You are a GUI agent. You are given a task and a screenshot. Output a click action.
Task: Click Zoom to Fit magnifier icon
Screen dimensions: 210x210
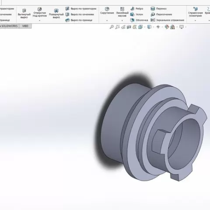[x=112, y=27]
